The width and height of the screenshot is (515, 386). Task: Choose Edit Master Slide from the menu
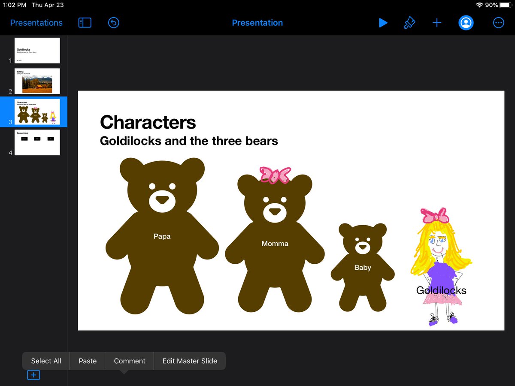[190, 361]
